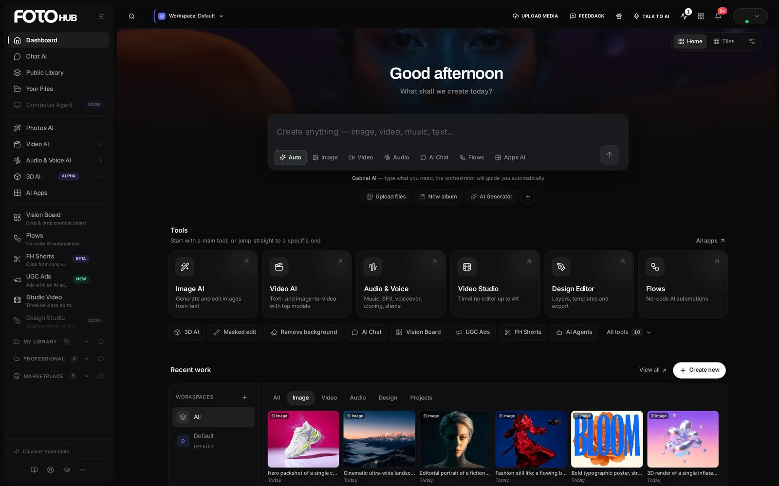
Task: Open search via magnifier icon
Action: pyautogui.click(x=131, y=16)
